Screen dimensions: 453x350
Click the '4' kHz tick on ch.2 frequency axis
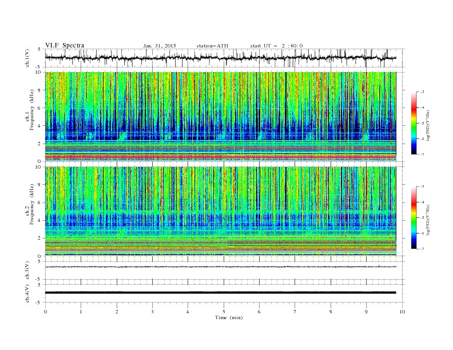[x=40, y=220]
